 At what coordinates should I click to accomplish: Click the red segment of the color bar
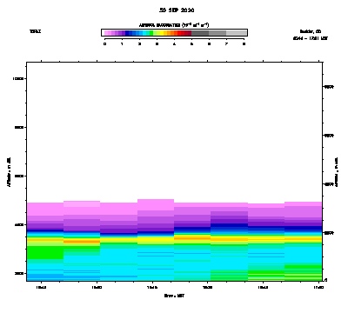point(181,33)
